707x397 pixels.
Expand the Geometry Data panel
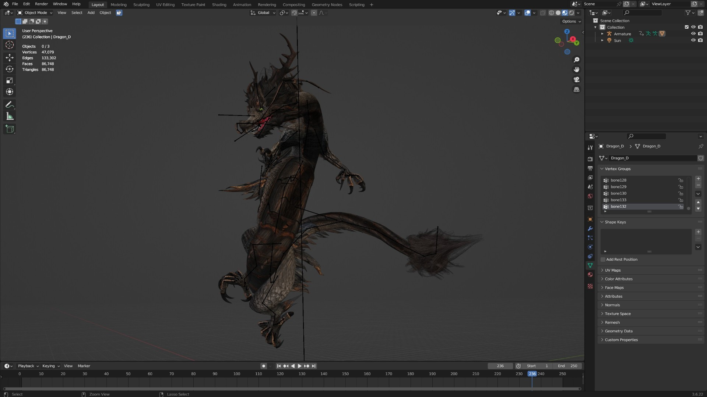point(619,331)
